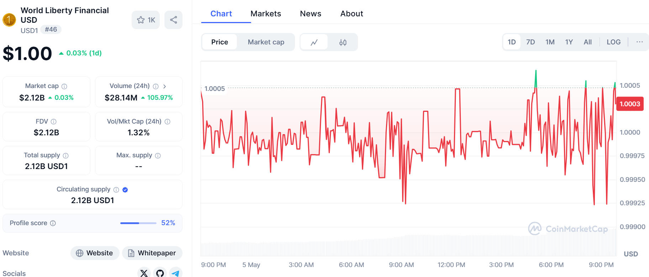The image size is (649, 277).
Task: Open more chart options ellipsis menu
Action: pos(639,42)
